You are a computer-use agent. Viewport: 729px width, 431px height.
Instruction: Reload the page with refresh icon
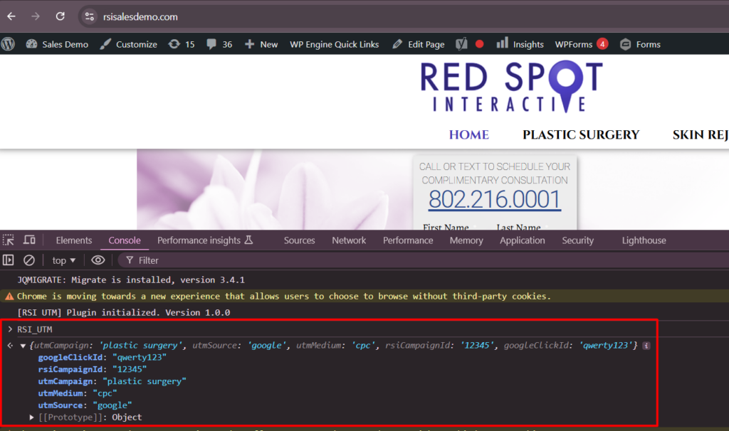[61, 17]
